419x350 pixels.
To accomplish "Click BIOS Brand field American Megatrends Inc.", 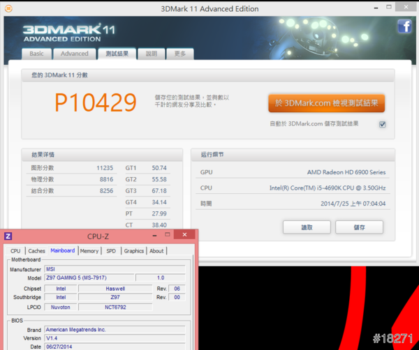I will click(x=115, y=330).
